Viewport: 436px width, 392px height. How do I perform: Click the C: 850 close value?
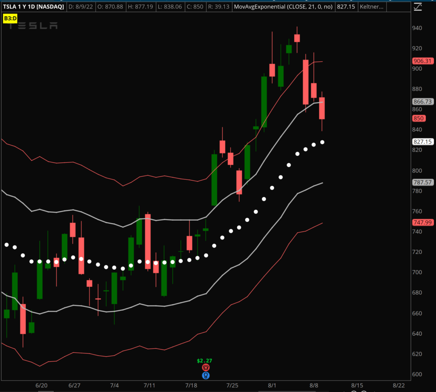(195, 7)
